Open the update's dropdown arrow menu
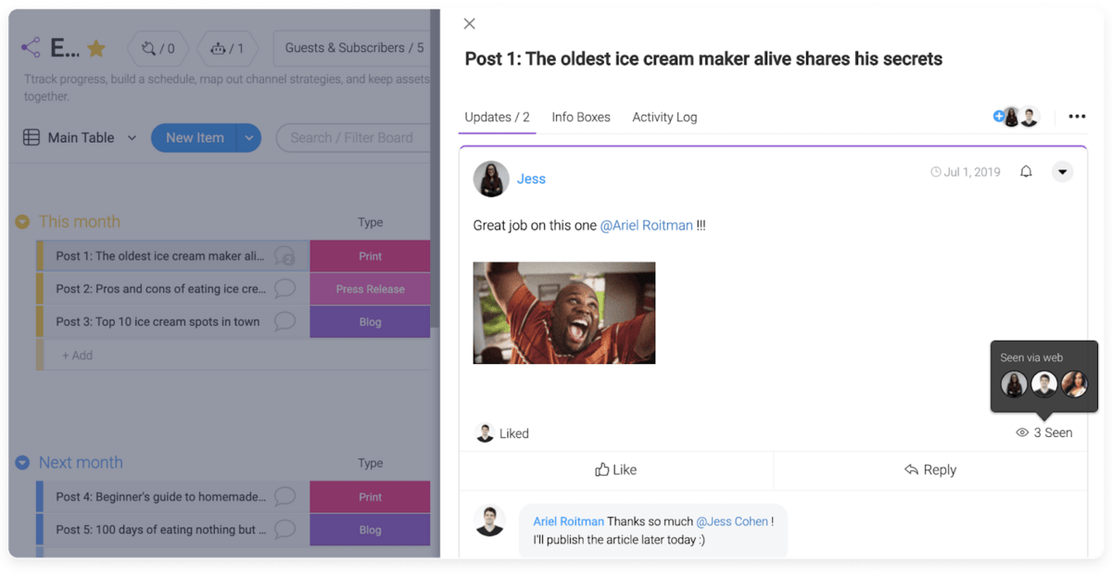1112x576 pixels. click(x=1062, y=172)
